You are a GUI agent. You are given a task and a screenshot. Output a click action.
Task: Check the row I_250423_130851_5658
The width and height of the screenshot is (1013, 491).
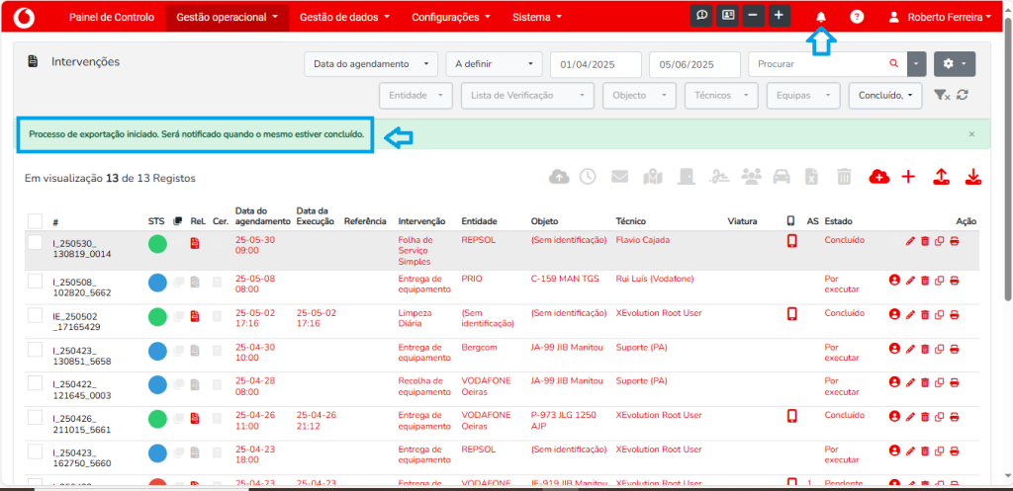[35, 350]
